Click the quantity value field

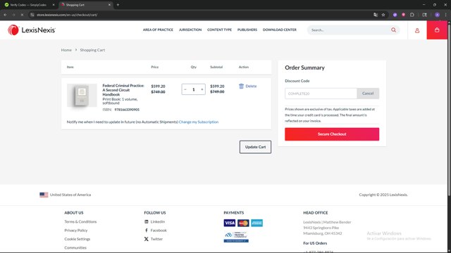click(x=194, y=89)
